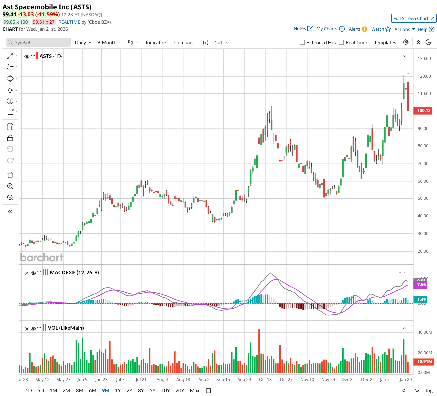Focus the Symbol search field
437x396 pixels.
tap(38, 42)
